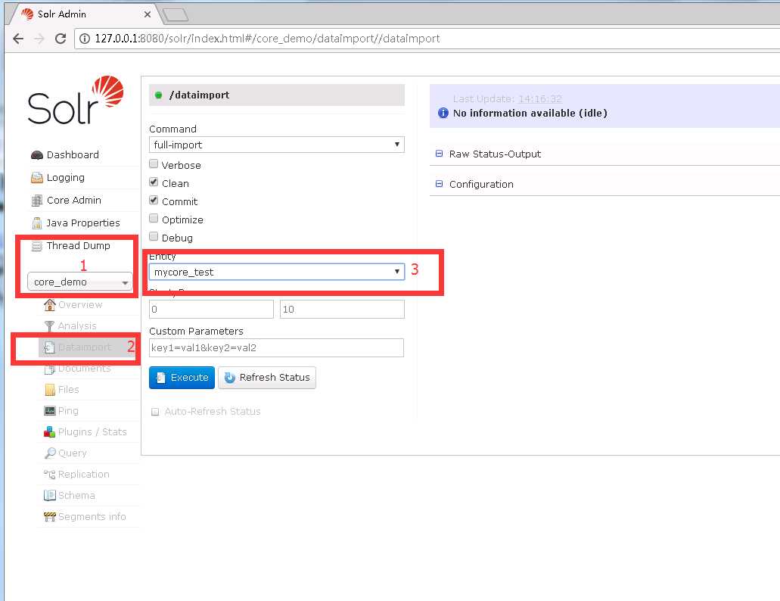Screen dimensions: 780x601
Task: Click the Custom Parameters input field
Action: click(x=277, y=347)
